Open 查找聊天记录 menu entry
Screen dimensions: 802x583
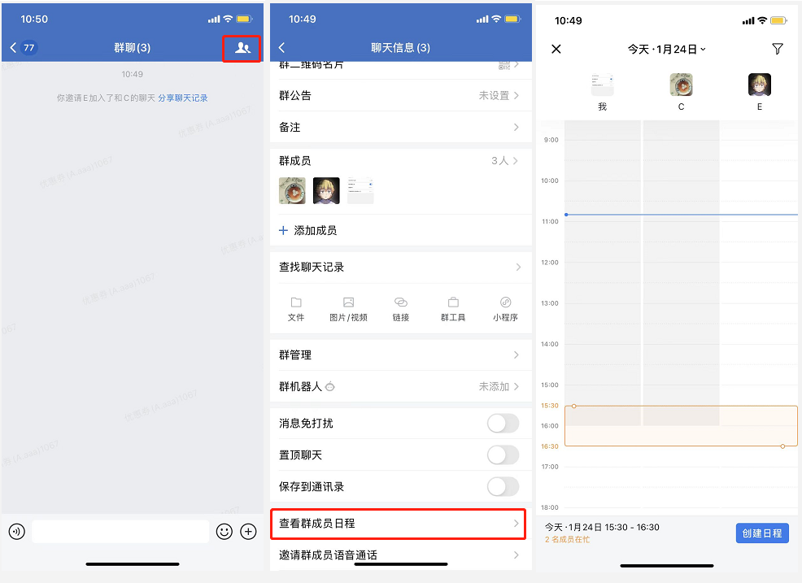[400, 267]
